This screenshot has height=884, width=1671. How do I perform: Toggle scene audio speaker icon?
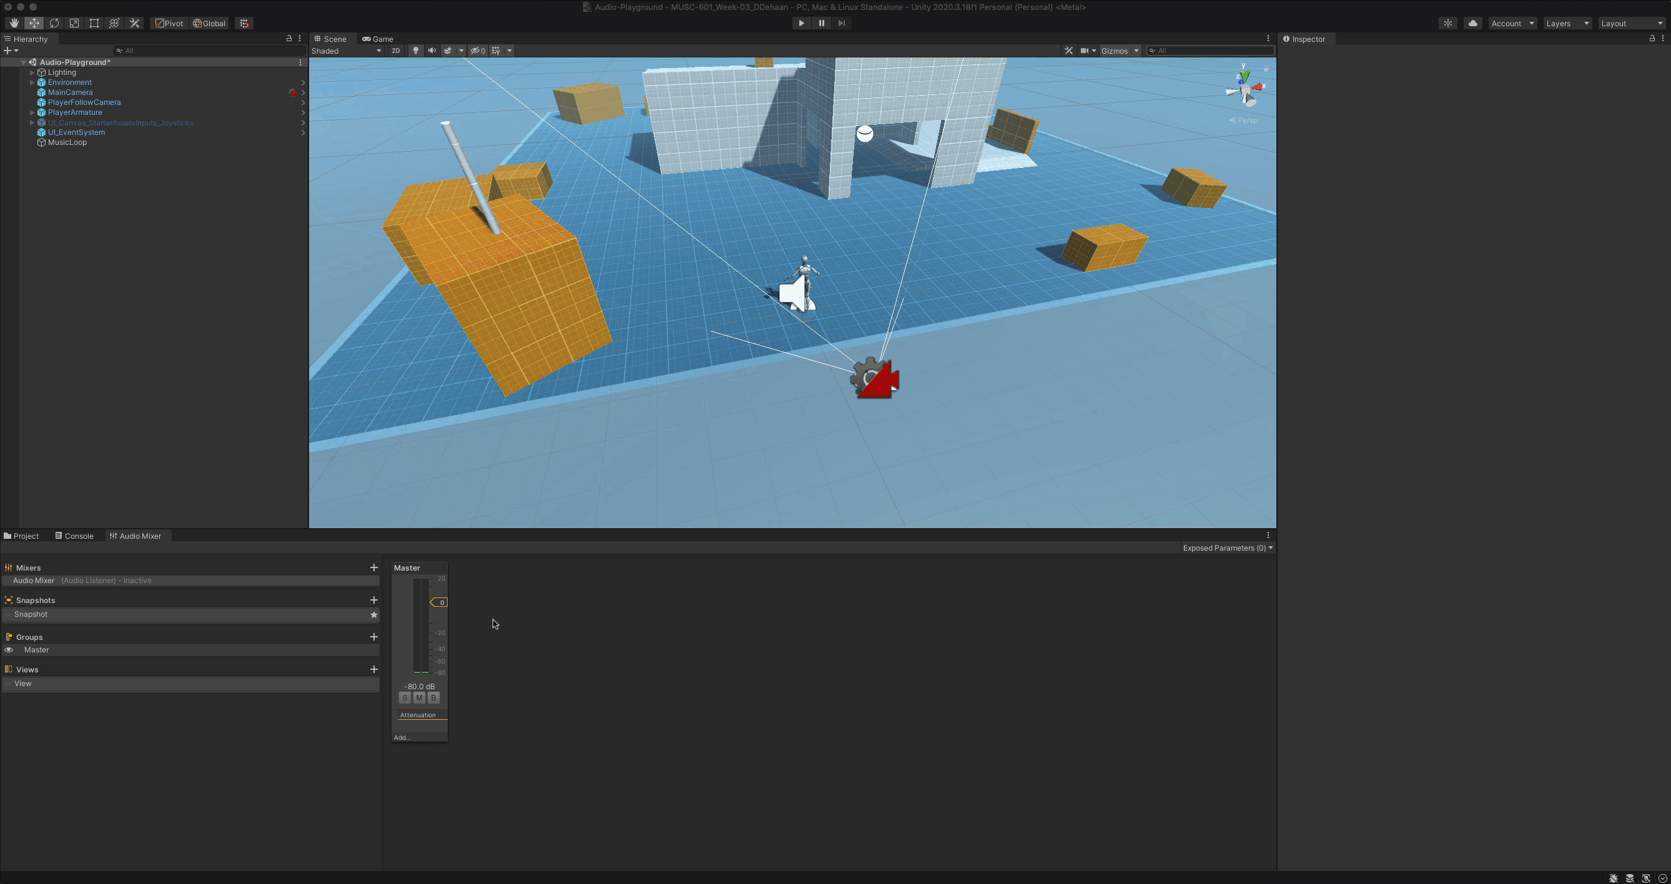[431, 51]
